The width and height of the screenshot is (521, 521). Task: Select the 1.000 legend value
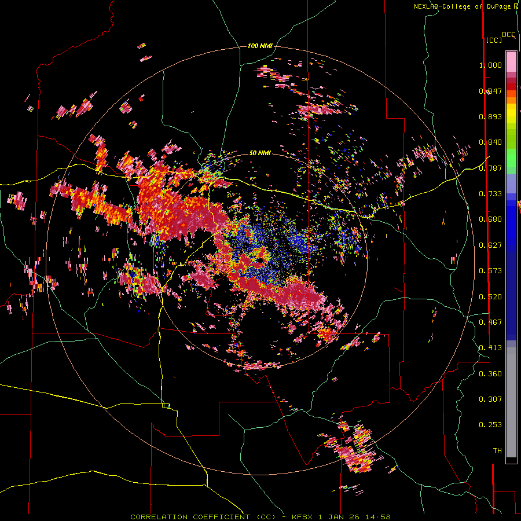[490, 65]
